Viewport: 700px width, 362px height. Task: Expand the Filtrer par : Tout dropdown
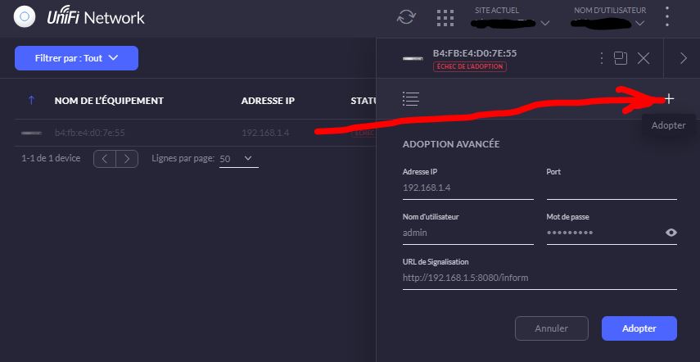pos(76,58)
